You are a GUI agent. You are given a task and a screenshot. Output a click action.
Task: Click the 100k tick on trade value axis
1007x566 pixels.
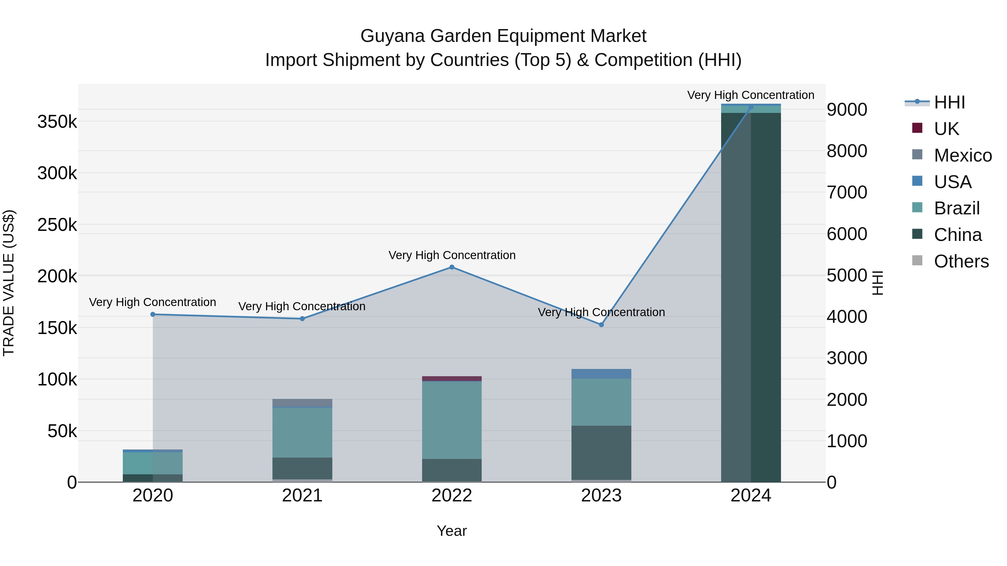(57, 380)
